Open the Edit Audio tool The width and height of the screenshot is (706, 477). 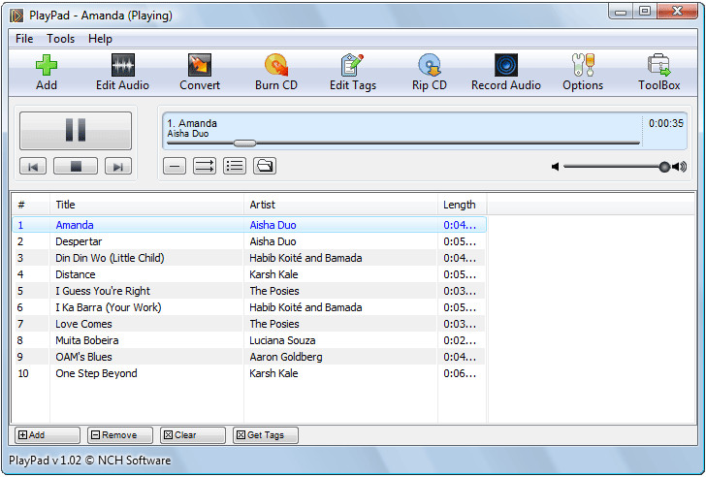[x=122, y=72]
